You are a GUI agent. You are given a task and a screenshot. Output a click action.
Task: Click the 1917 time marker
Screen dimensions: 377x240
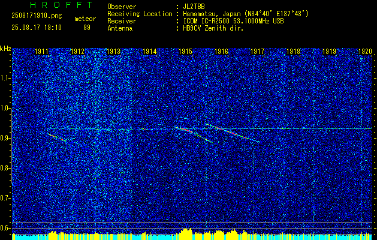[257, 51]
